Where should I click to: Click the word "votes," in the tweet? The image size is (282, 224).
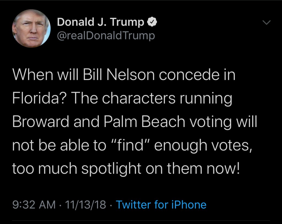coord(233,145)
